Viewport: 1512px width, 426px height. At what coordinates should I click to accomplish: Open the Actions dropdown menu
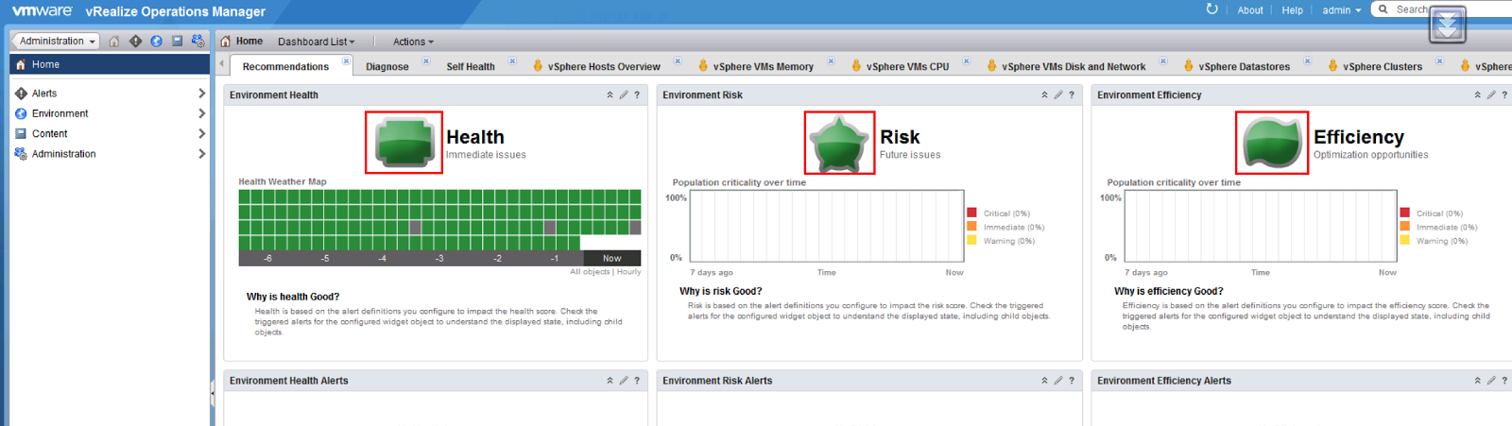click(413, 42)
